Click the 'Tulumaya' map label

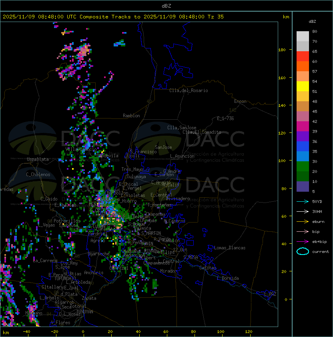136,177
